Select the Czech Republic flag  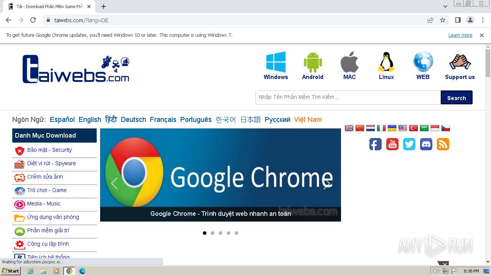pyautogui.click(x=446, y=128)
